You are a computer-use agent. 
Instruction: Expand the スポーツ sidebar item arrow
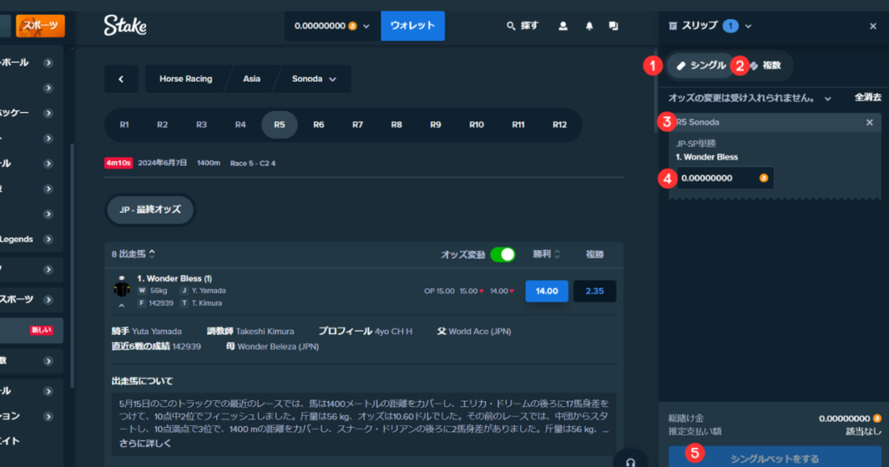tap(49, 299)
